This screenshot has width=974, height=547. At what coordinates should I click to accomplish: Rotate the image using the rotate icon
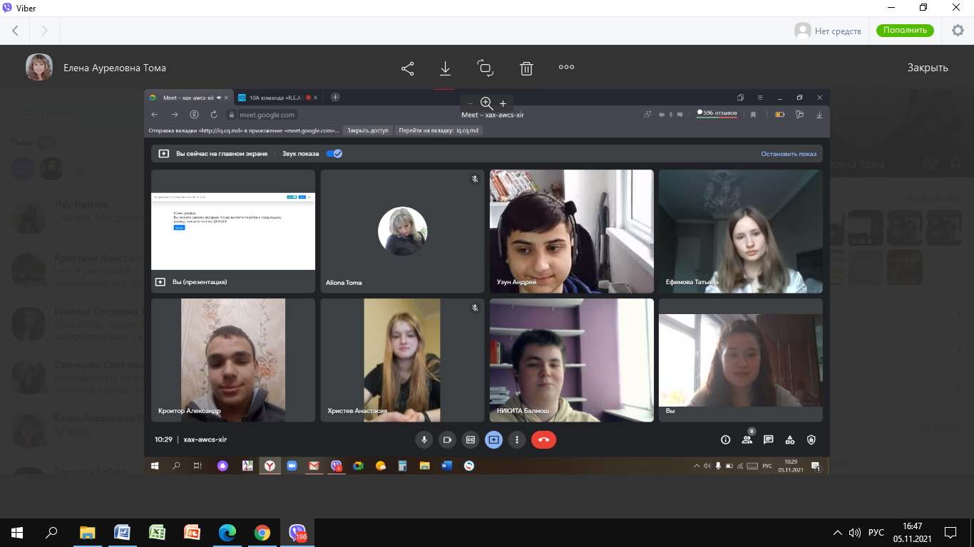486,68
